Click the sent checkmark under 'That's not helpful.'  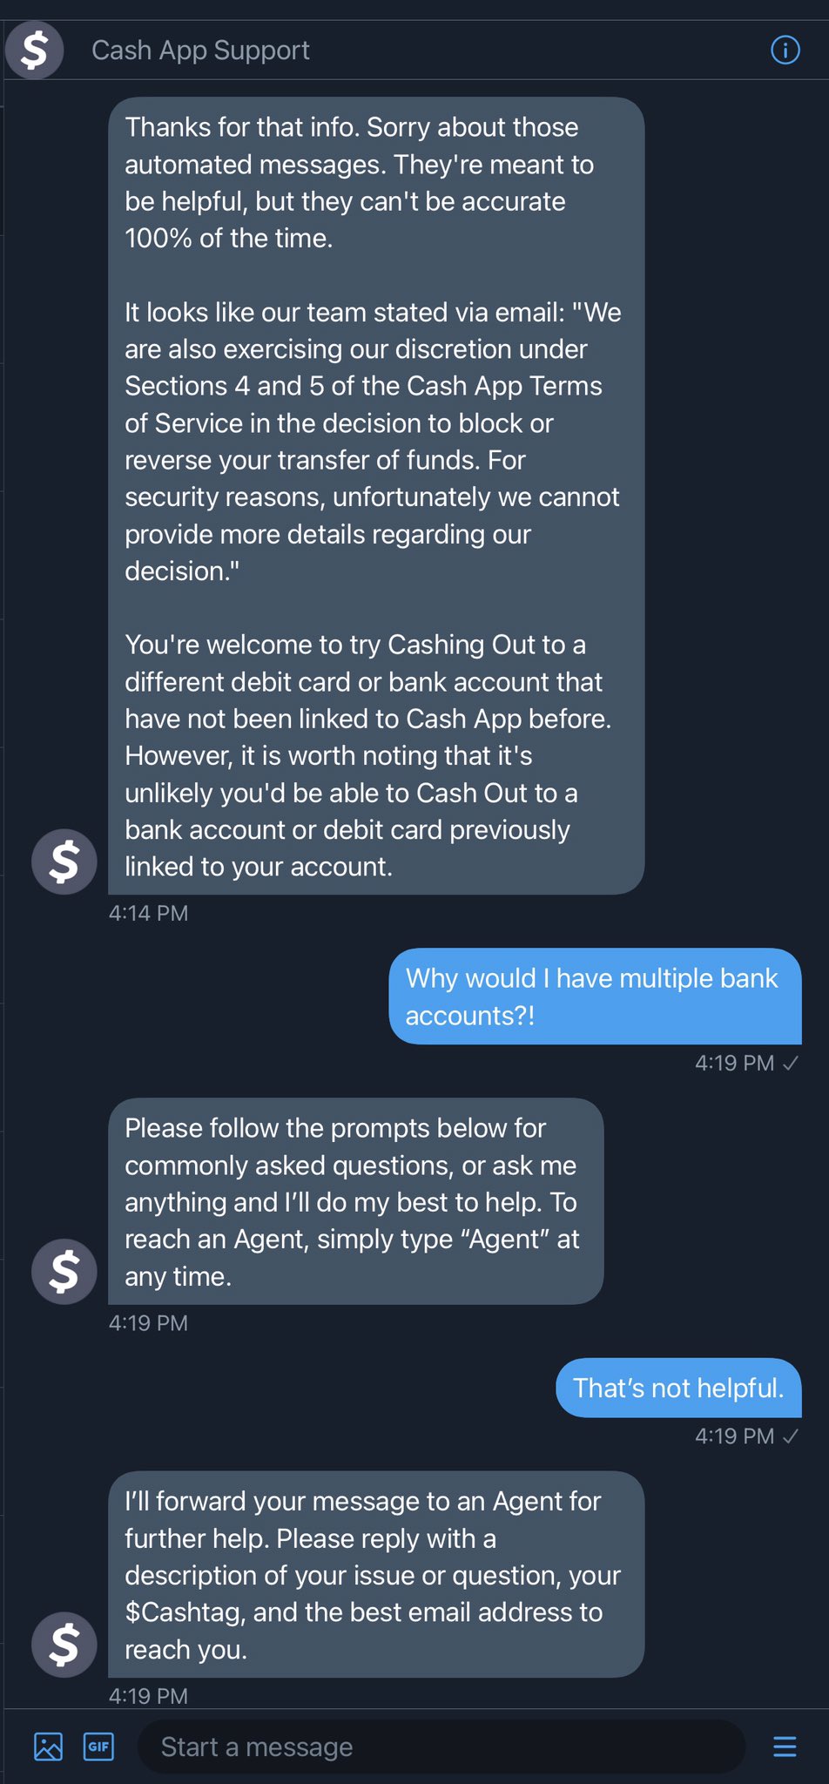point(791,1436)
